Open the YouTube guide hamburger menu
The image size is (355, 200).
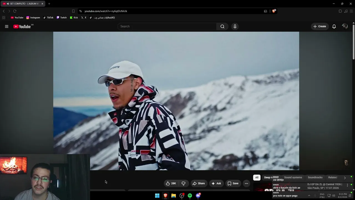pos(7,26)
